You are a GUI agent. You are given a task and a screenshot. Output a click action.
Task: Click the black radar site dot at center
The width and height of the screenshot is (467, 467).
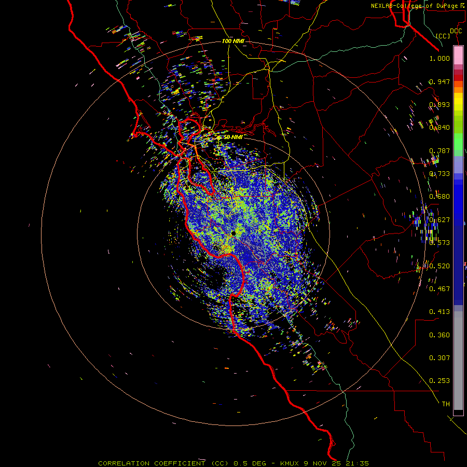pyautogui.click(x=233, y=233)
